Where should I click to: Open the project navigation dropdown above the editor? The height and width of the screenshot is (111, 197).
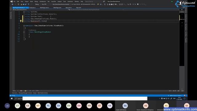coord(40,10)
